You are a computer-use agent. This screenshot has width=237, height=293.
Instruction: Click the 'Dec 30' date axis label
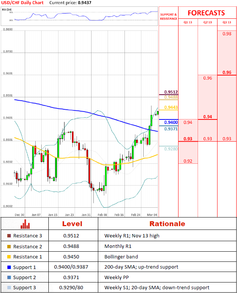click(19, 215)
